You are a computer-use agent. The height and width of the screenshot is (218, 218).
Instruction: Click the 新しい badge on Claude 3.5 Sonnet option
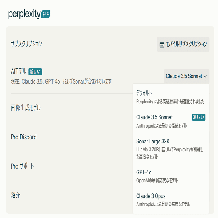[x=199, y=117]
